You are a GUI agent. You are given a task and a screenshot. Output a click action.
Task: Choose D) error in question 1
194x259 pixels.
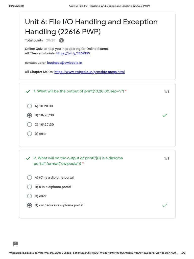(30, 134)
